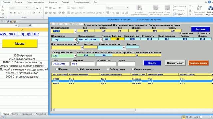
Task: Enable the Счёт артикля checkbox
Action: (108, 69)
